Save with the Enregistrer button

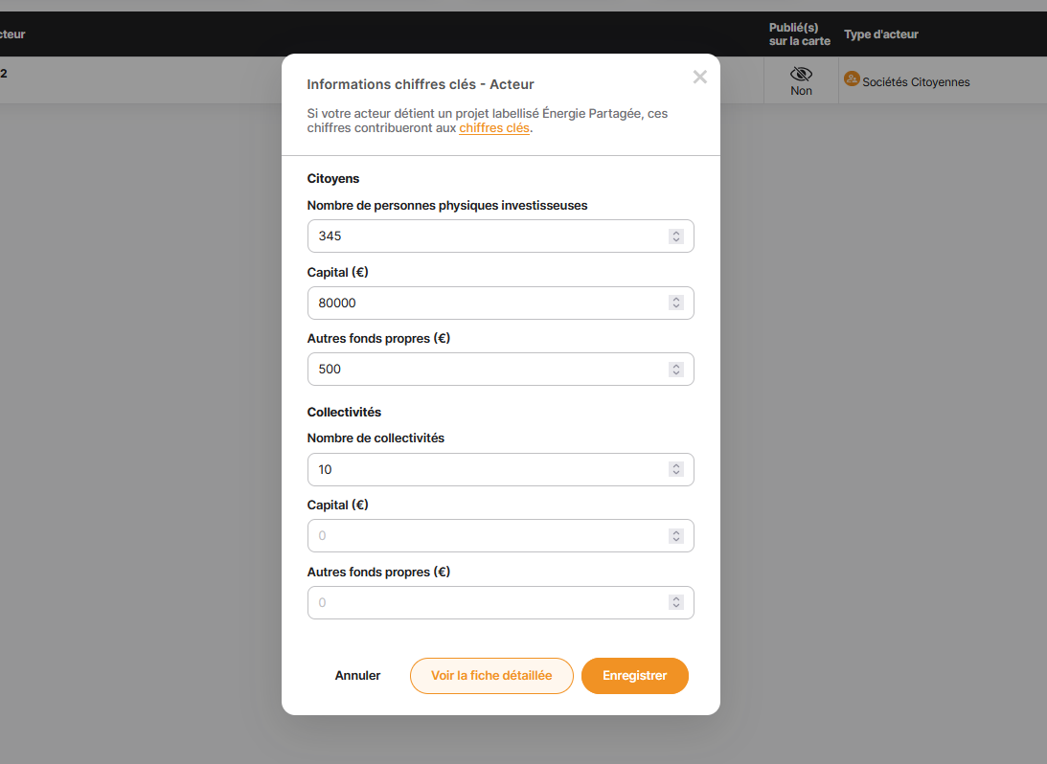[x=635, y=676]
